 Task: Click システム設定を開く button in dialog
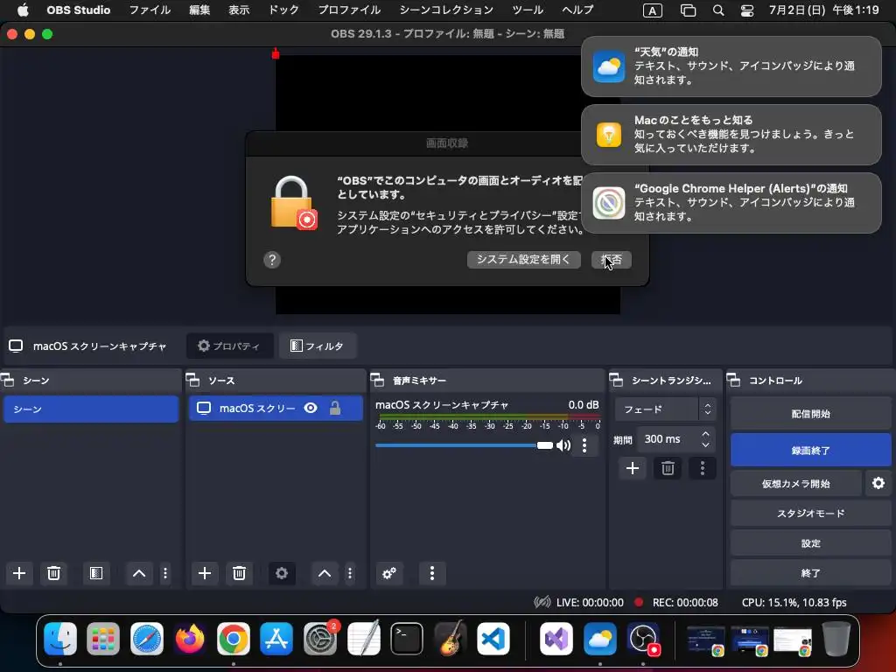click(524, 259)
